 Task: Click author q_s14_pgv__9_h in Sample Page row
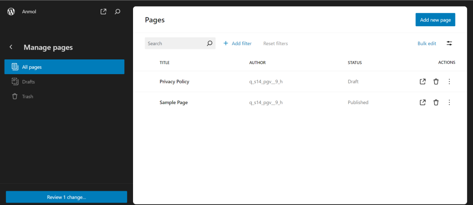coord(266,102)
